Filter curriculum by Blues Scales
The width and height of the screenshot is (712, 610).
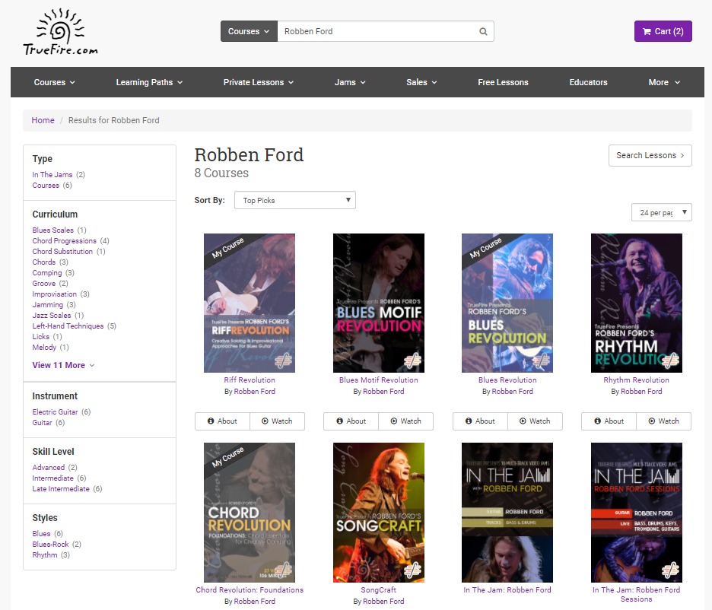pyautogui.click(x=52, y=230)
